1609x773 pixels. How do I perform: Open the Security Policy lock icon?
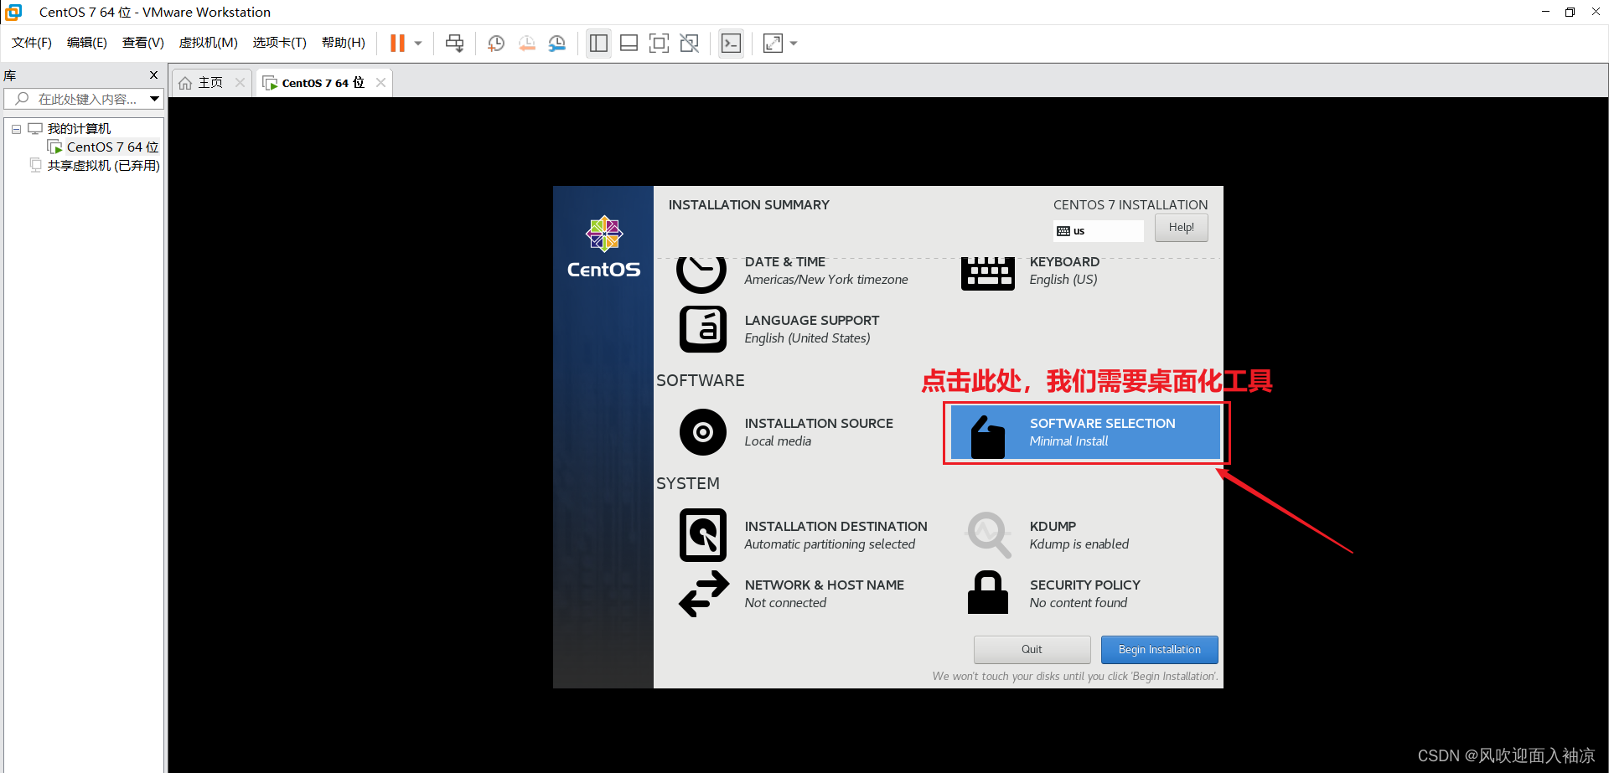(x=987, y=593)
